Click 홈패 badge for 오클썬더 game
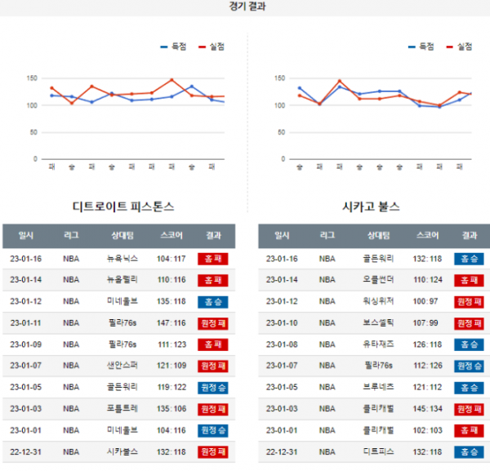 click(469, 280)
